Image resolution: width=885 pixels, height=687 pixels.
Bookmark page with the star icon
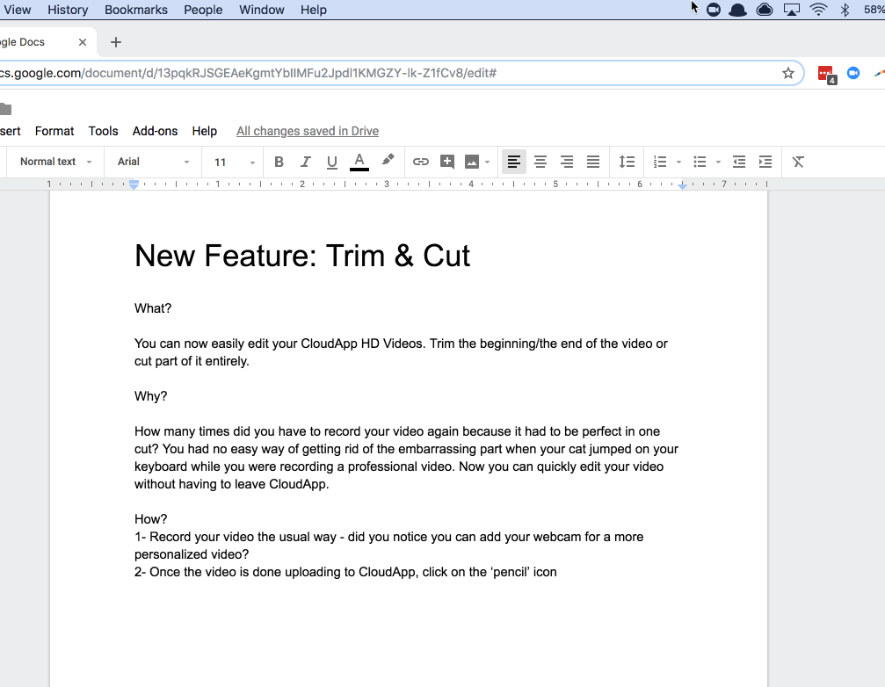788,73
